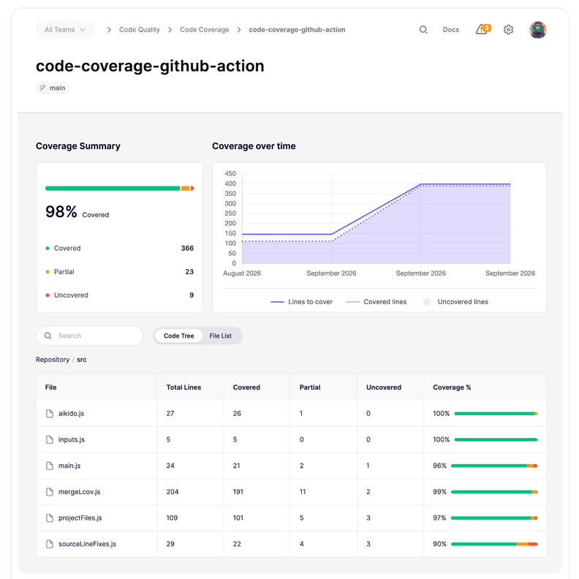Image resolution: width=579 pixels, height=579 pixels.
Task: Open the code-coverage-github-action breadcrumb
Action: point(298,29)
